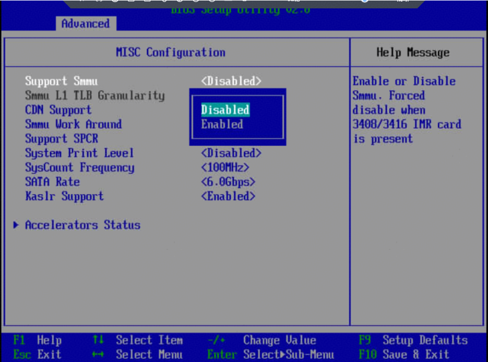Viewport: 488px width, 362px height.
Task: Select the Advanced tab
Action: [86, 24]
